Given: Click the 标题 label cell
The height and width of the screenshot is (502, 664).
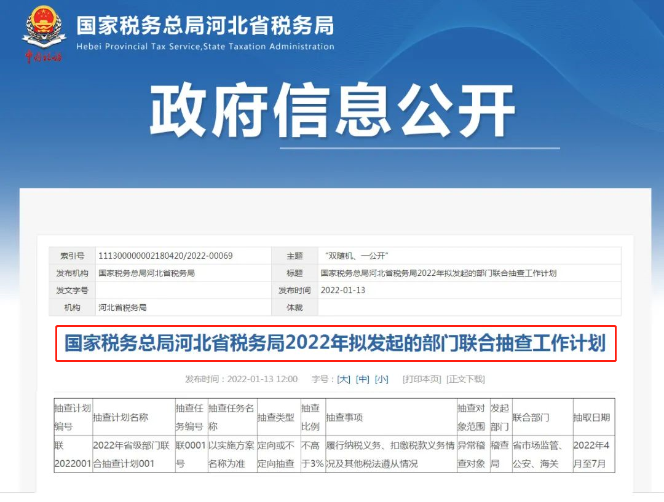Looking at the screenshot, I should point(294,273).
